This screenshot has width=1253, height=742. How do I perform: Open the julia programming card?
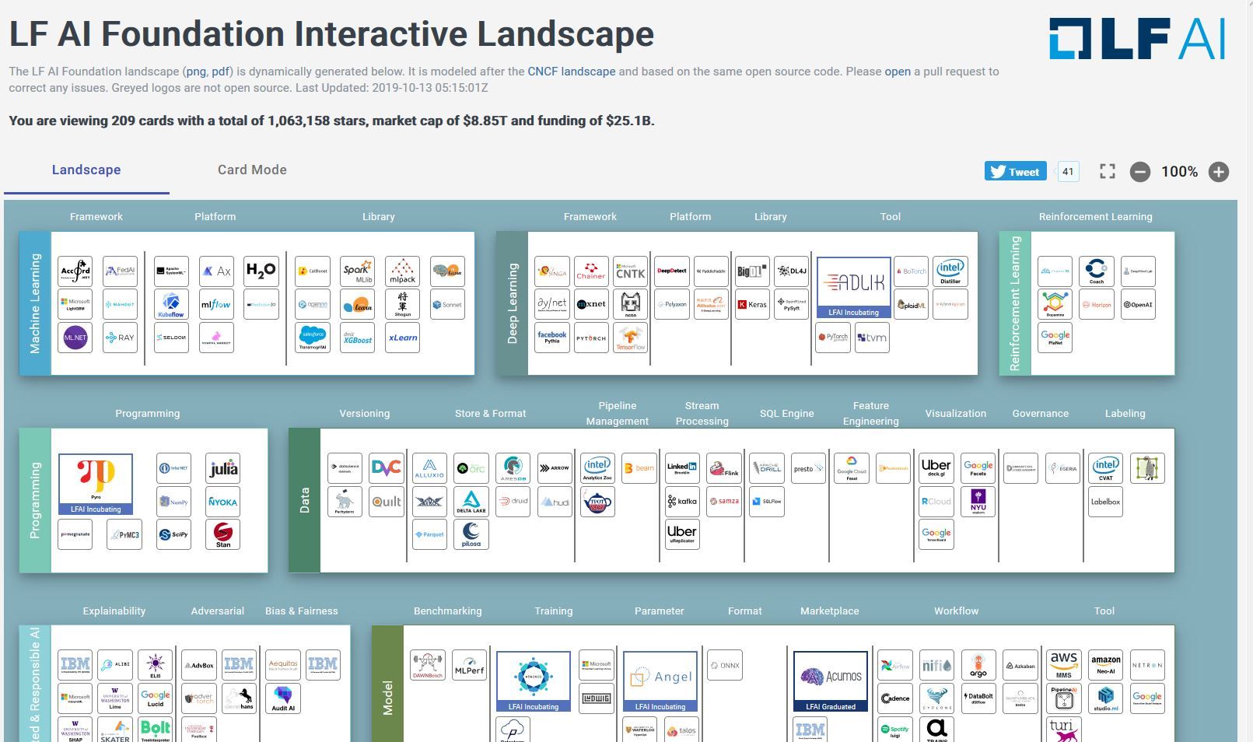click(223, 468)
